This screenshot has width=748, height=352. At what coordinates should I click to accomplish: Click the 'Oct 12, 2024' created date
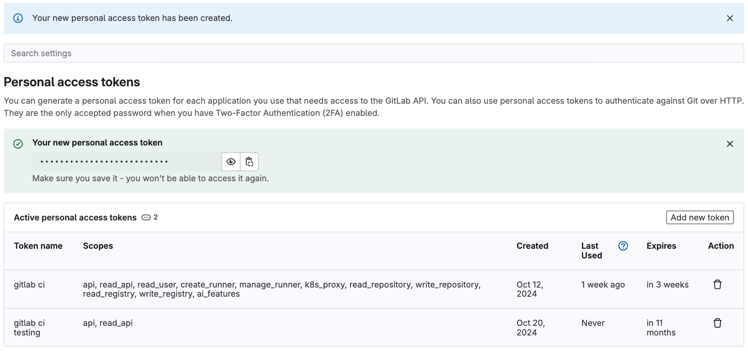coord(530,289)
